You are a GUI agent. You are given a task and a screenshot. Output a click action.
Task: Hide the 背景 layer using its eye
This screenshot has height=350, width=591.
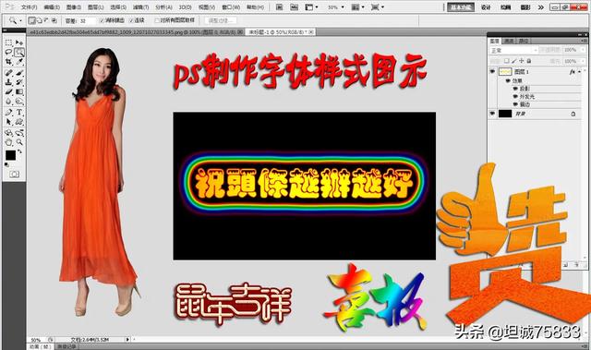pyautogui.click(x=492, y=114)
